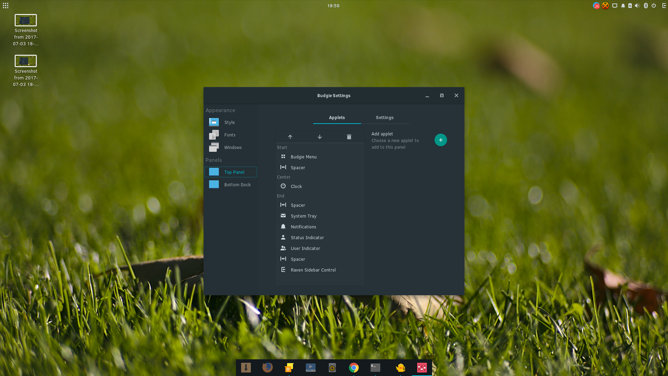The height and width of the screenshot is (376, 668).
Task: Click the Fonts section icon
Action: 214,135
